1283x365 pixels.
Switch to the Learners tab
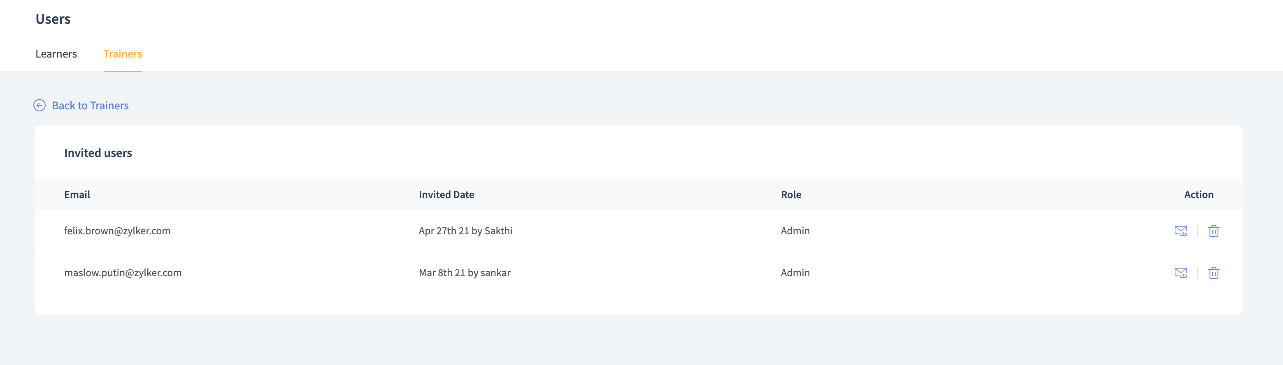[x=56, y=54]
